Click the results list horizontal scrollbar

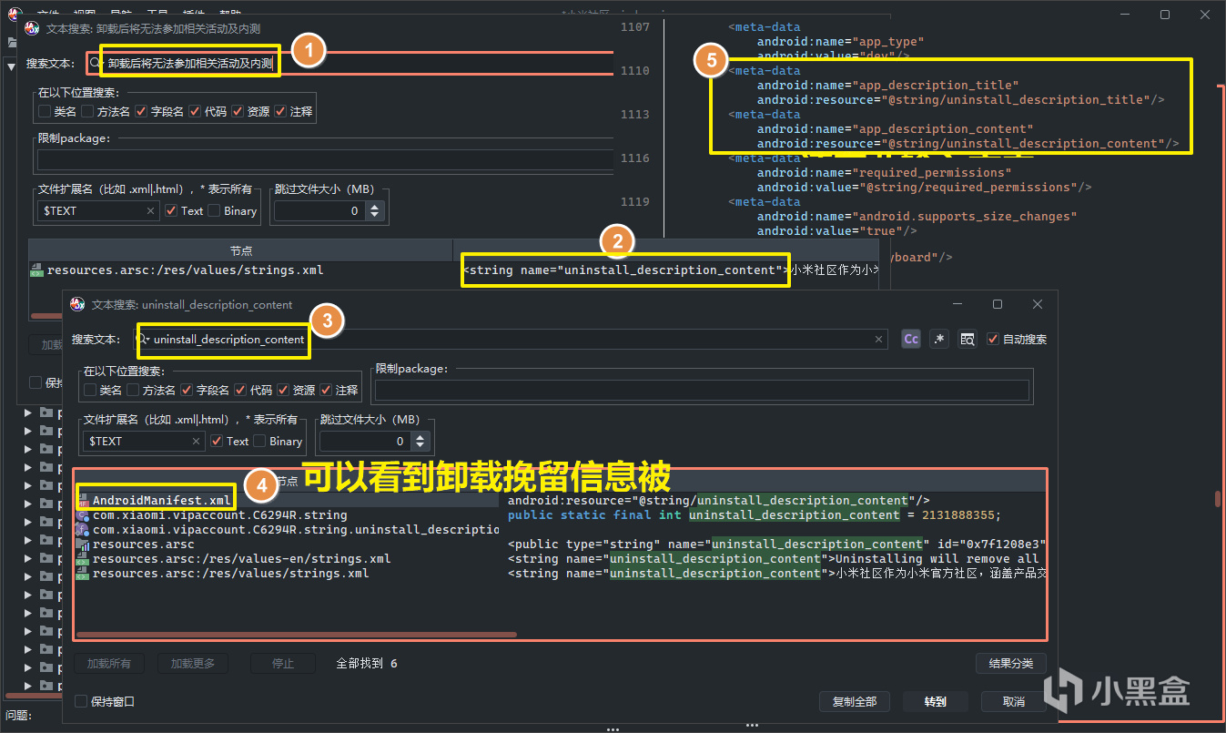297,635
